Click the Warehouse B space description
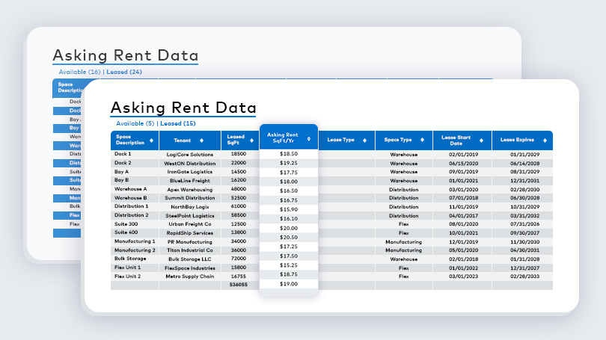The width and height of the screenshot is (606, 340). 131,198
